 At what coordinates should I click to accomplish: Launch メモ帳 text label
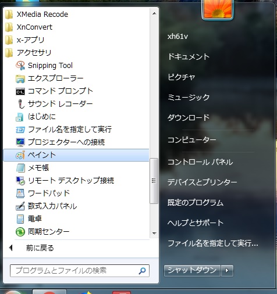click(38, 168)
